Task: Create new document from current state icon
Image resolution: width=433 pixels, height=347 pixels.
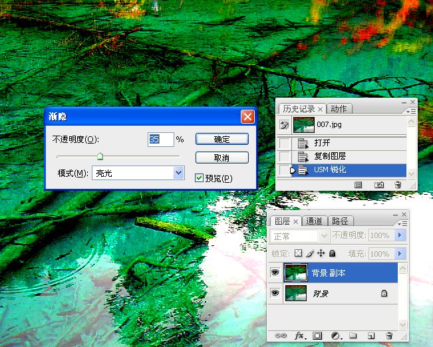Action: pyautogui.click(x=358, y=185)
